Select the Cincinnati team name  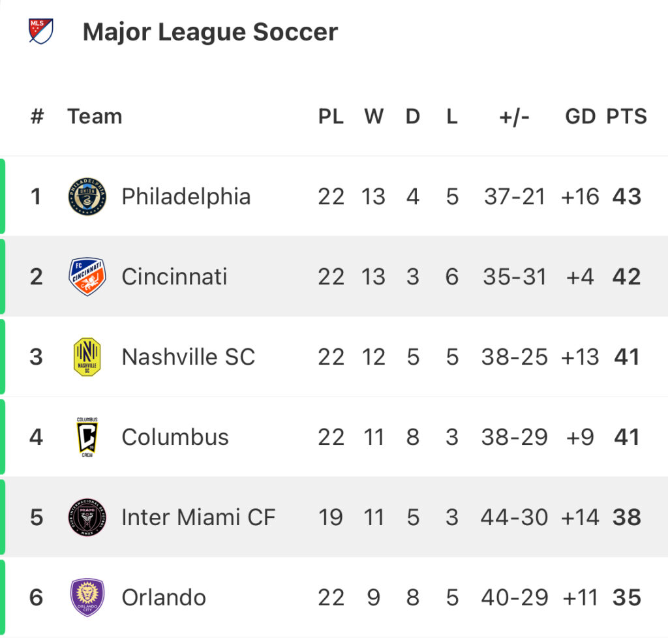point(174,277)
